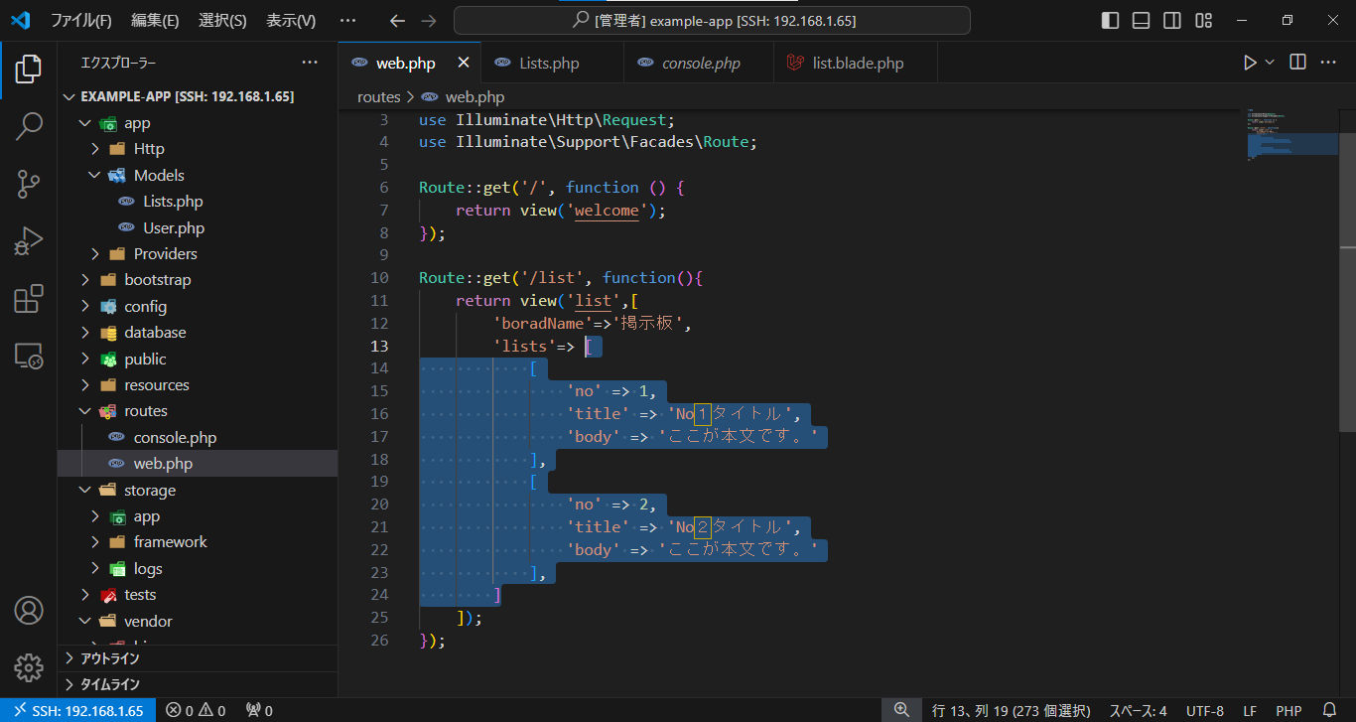Open the menu bar overflow ellipsis
The width and height of the screenshot is (1356, 722).
tap(347, 20)
